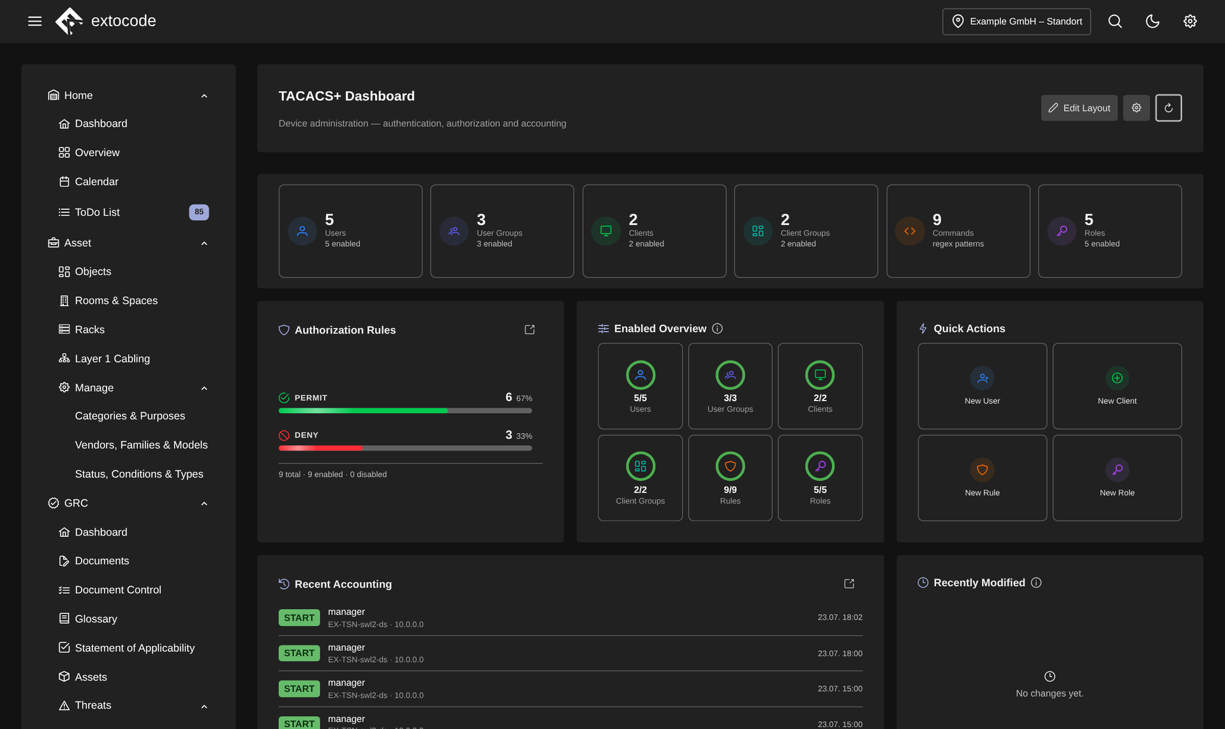Screen dimensions: 1225x729
Task: Open global settings gear in header
Action: tap(1190, 21)
